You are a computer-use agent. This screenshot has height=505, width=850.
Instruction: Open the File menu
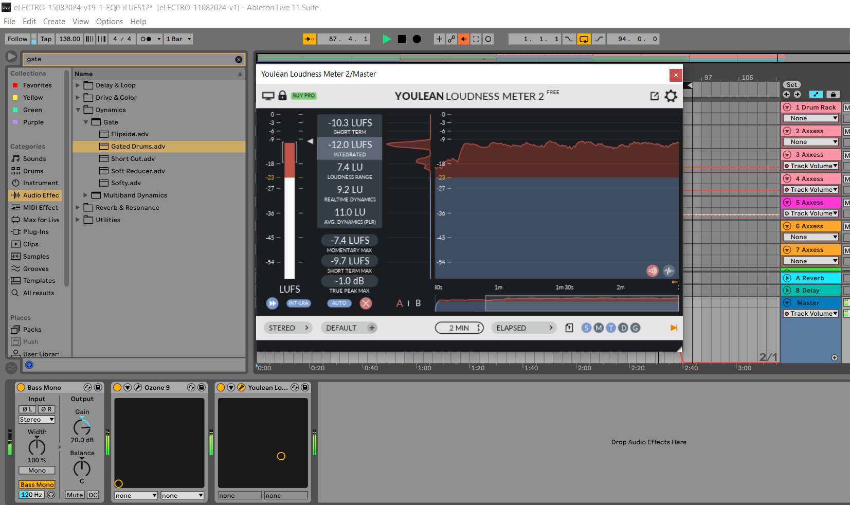tap(9, 22)
